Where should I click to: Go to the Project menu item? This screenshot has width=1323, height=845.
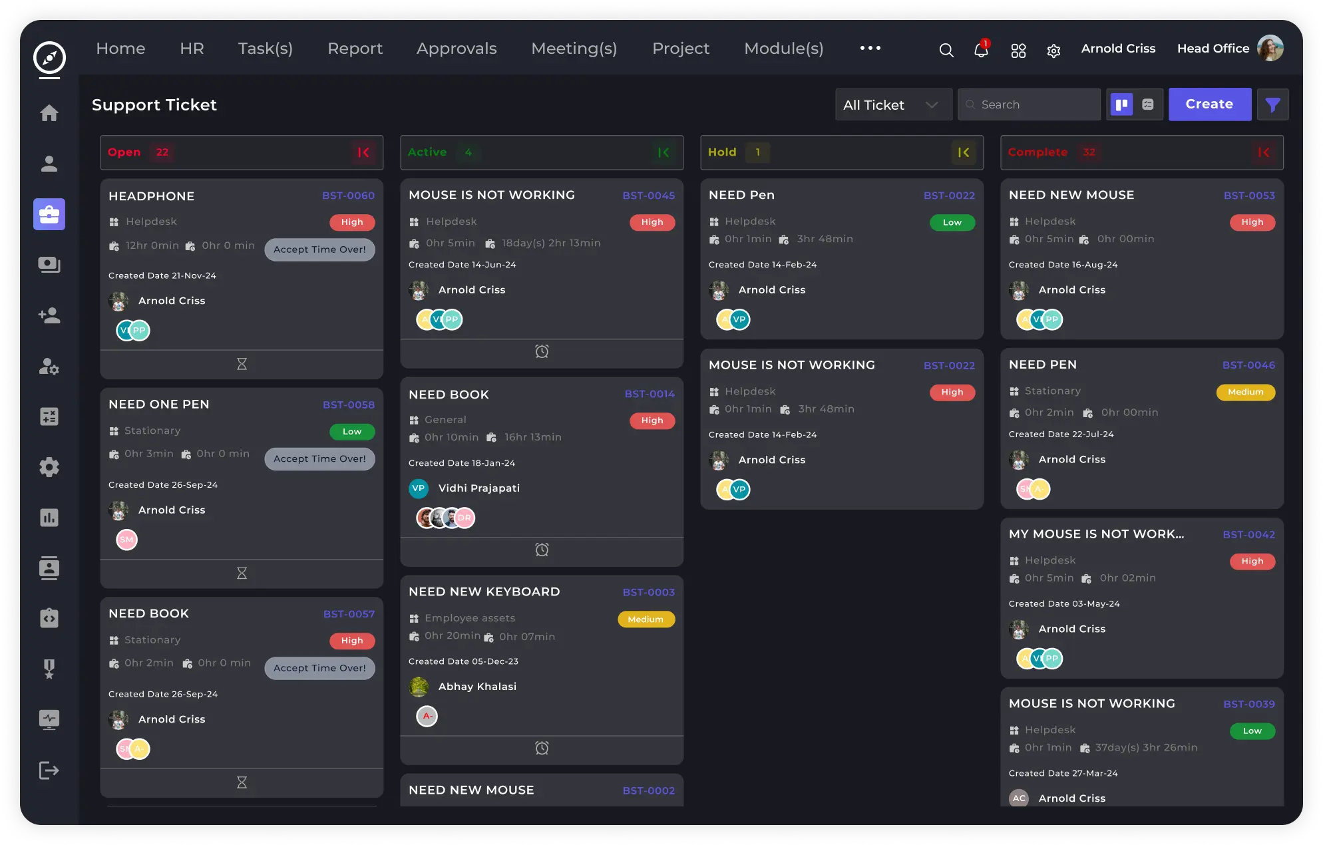[x=680, y=49]
